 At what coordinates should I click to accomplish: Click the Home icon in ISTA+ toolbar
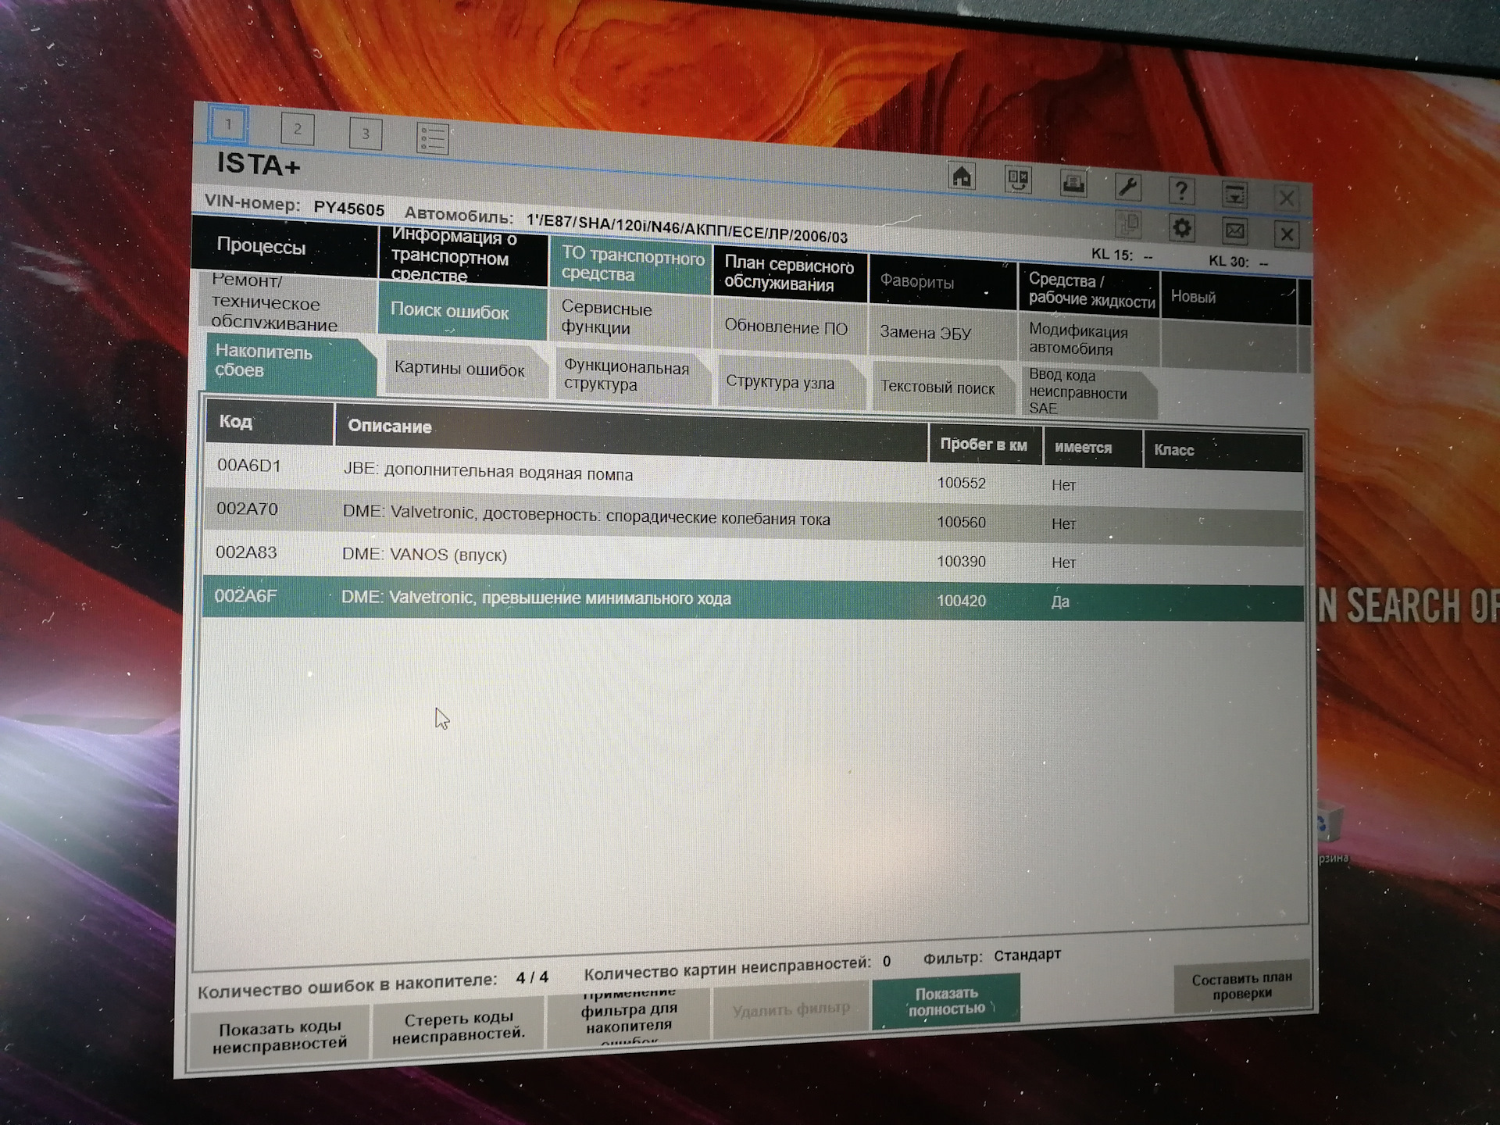tap(962, 177)
